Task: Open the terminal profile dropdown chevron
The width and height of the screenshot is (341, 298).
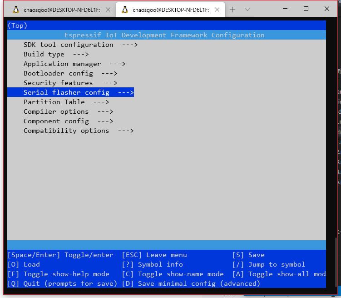Action: tap(247, 10)
